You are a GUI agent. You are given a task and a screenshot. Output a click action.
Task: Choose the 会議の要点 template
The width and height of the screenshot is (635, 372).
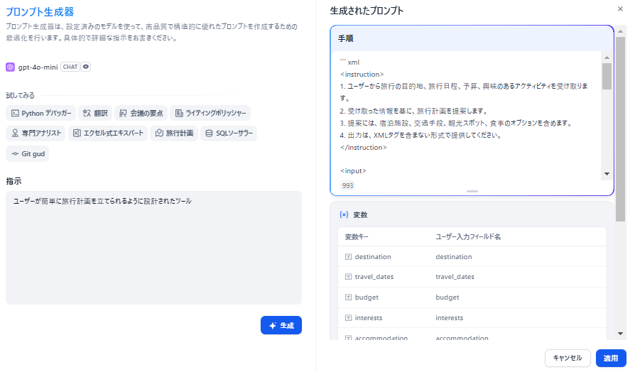[x=141, y=113]
